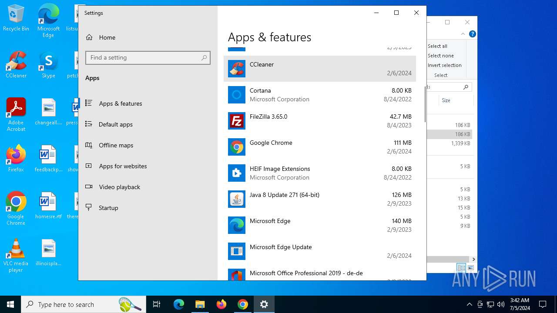557x313 pixels.
Task: Open Skype desktop shortcut
Action: (x=48, y=65)
